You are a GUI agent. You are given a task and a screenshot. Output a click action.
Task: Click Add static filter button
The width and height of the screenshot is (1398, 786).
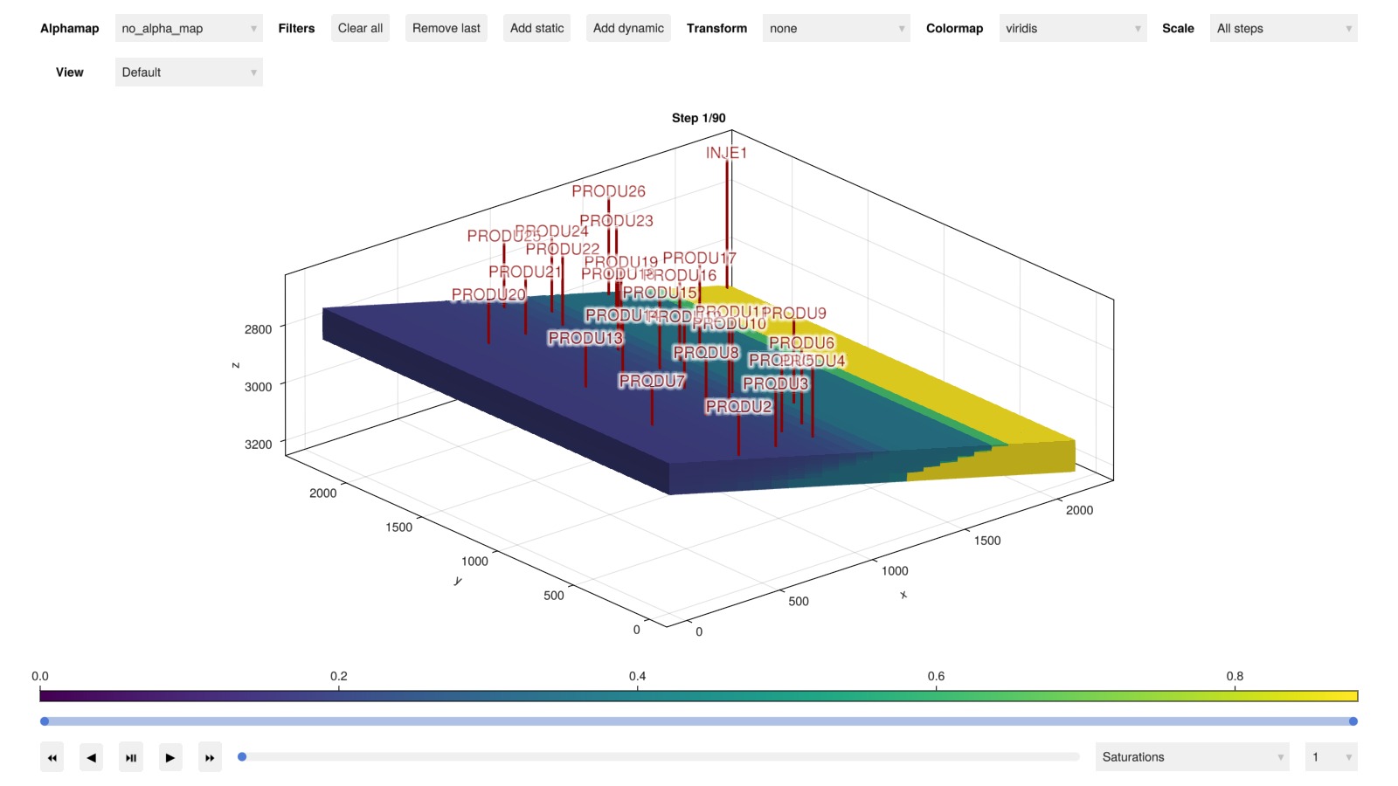click(x=536, y=29)
